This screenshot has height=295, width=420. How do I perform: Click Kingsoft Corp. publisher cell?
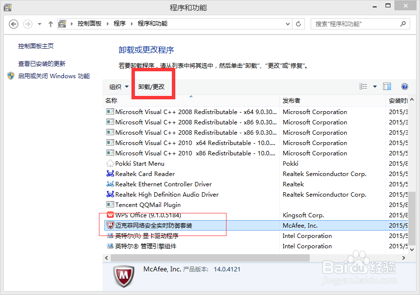(x=303, y=215)
